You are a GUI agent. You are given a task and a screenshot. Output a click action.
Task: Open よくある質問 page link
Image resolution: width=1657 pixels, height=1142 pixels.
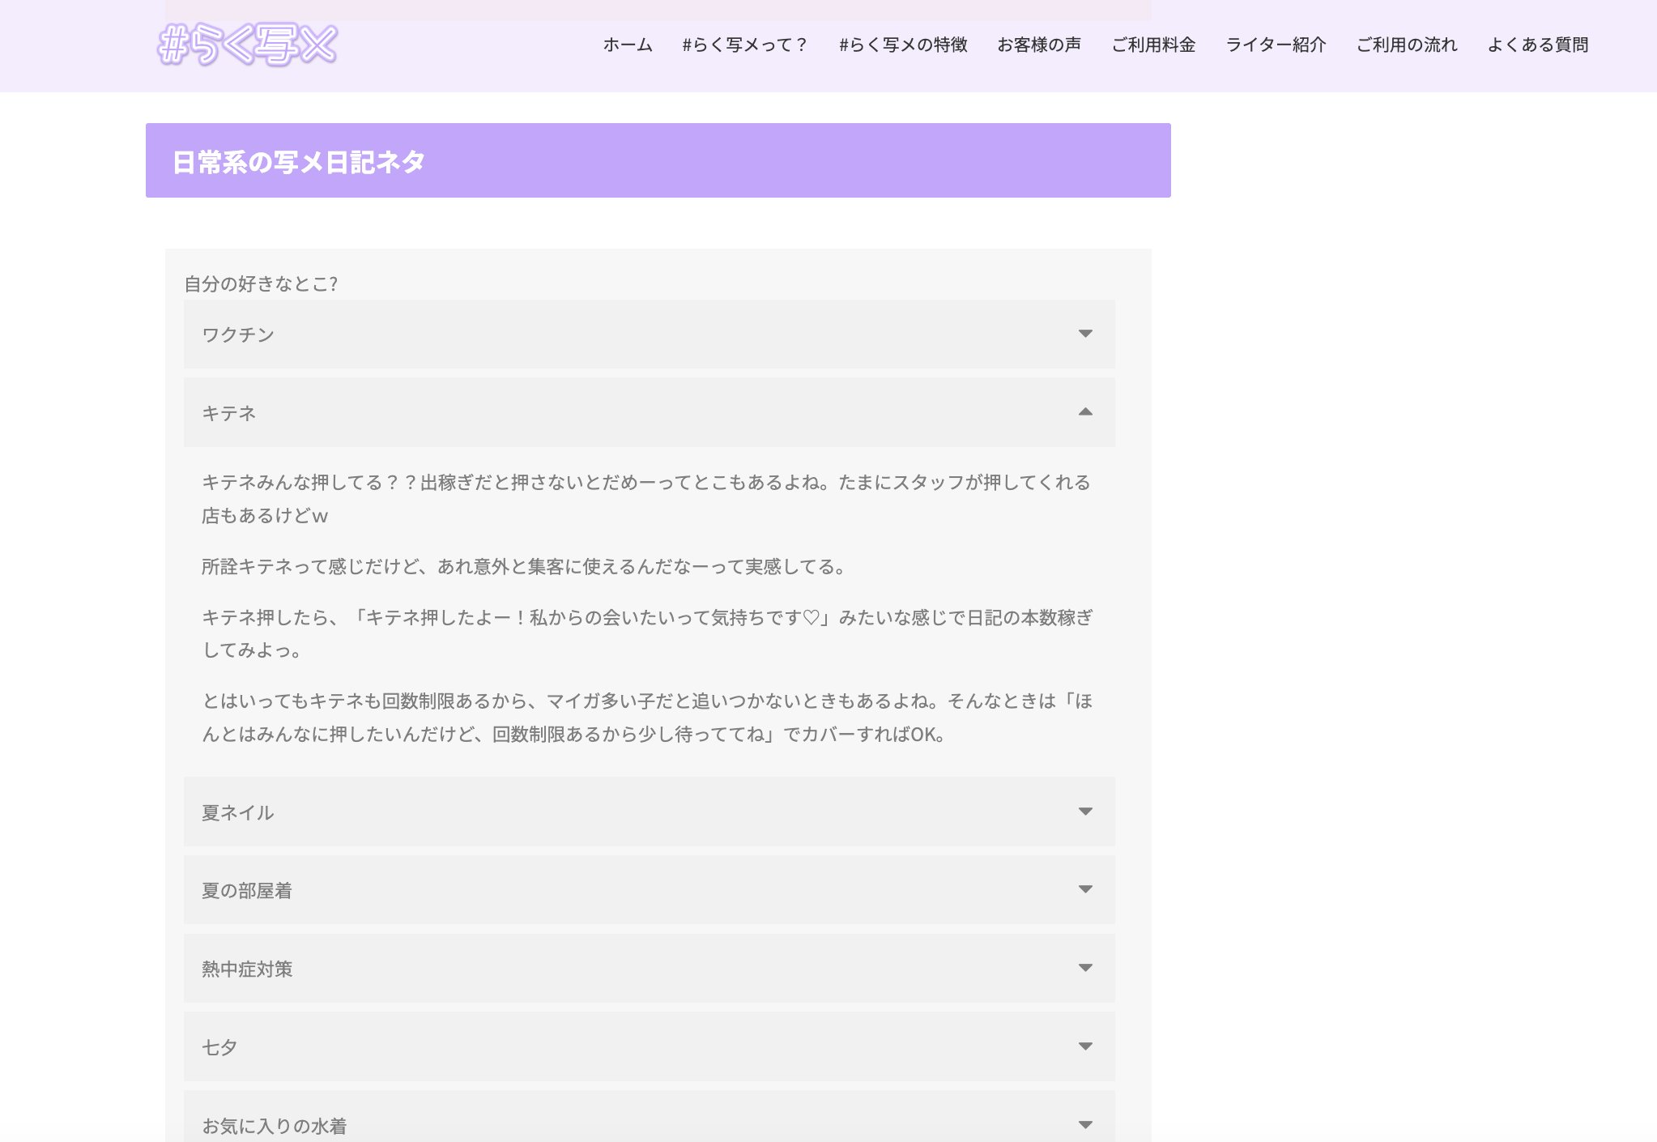tap(1538, 45)
